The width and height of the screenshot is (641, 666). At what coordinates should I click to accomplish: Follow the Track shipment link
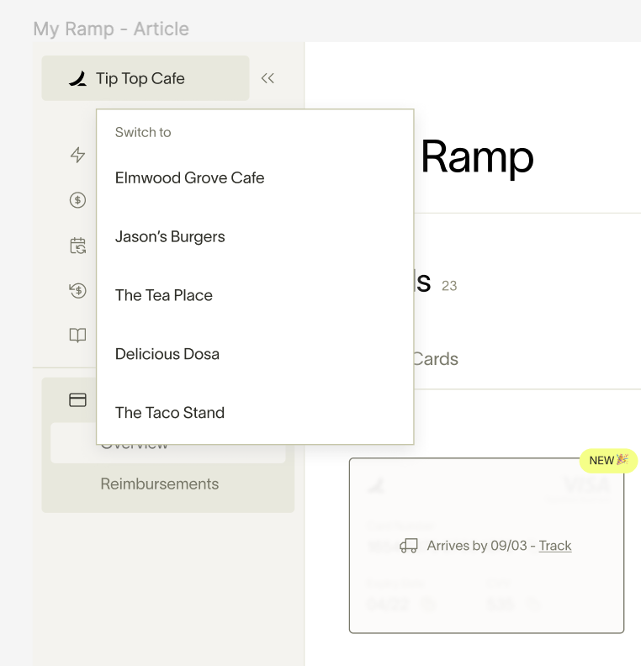coord(554,546)
